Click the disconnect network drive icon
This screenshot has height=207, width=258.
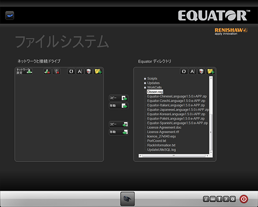47,71
